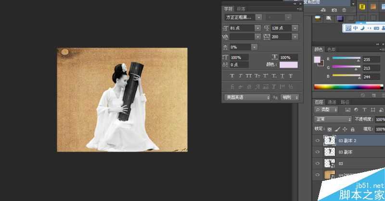The image size is (385, 201).
Task: Click the lock image pixels brush icon
Action: (337, 129)
